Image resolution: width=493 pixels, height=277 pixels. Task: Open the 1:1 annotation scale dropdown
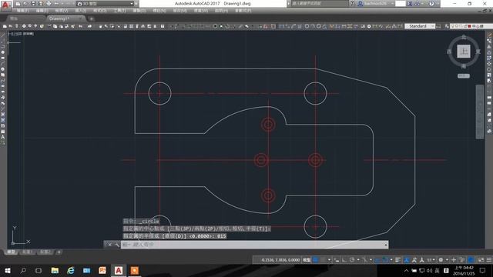pos(431,260)
